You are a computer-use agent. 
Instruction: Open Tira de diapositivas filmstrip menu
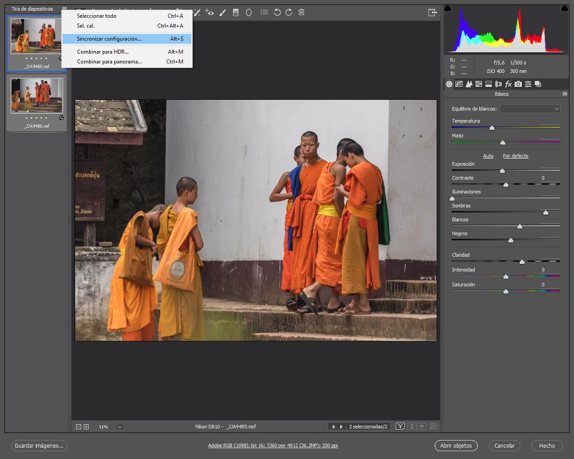(x=64, y=8)
